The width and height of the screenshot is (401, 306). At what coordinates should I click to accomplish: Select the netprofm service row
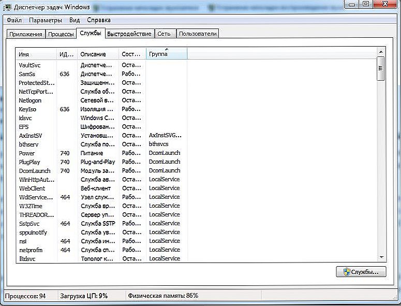[x=101, y=250]
